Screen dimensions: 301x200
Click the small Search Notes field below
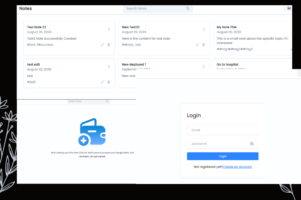(89, 102)
